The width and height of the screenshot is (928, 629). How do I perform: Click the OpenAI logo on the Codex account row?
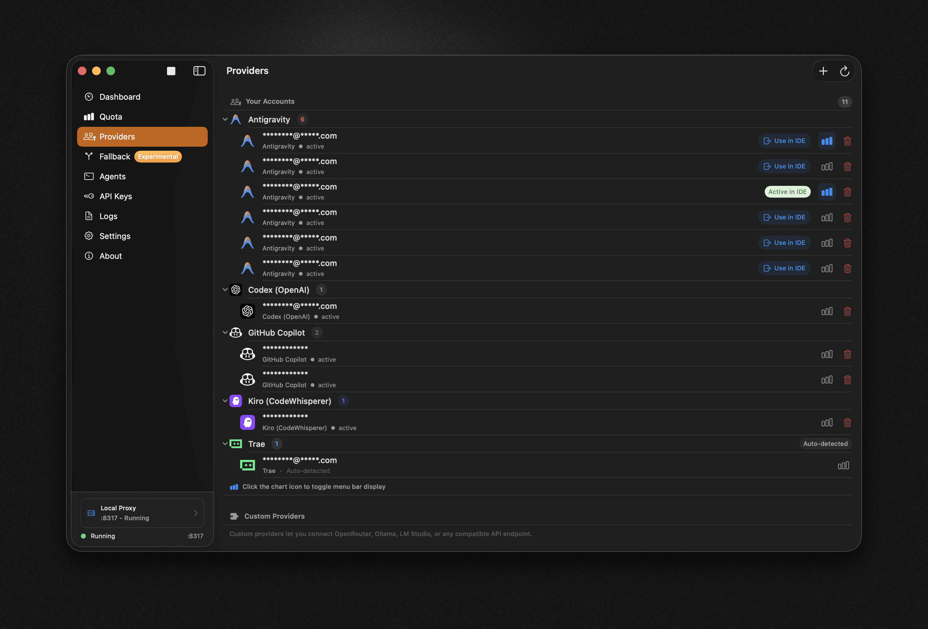248,311
